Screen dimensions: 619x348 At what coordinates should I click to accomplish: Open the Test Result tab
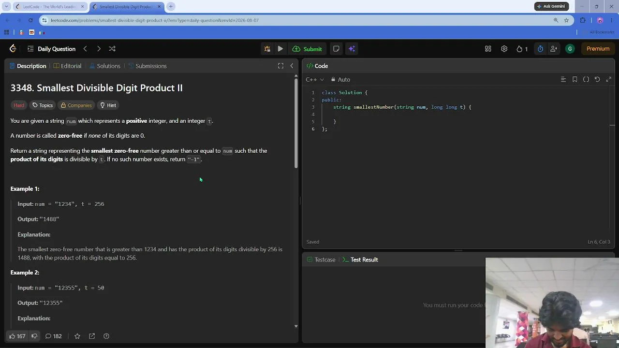click(360, 260)
